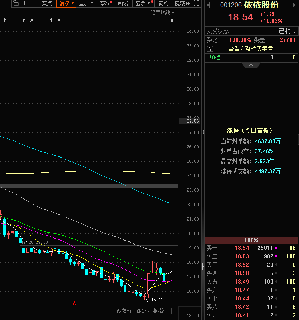Click the 买二 price 18.53
Screen dimensions: 299x320
point(242,256)
